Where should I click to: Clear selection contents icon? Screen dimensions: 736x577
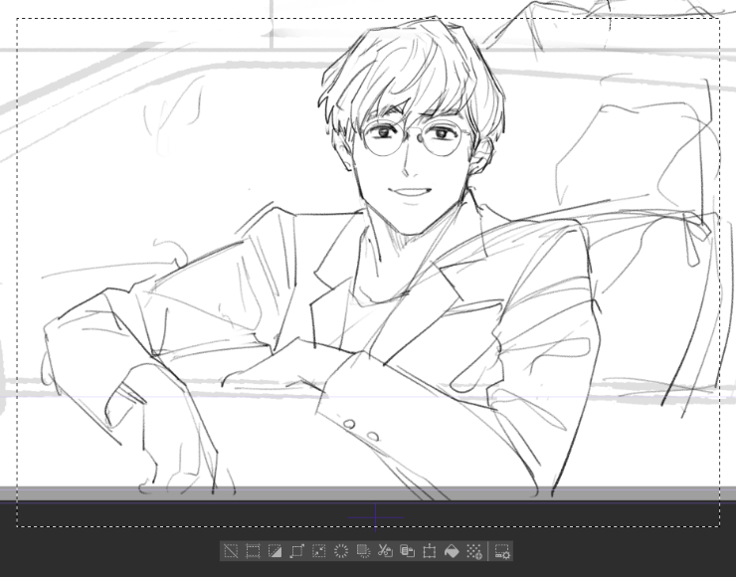[x=341, y=551]
